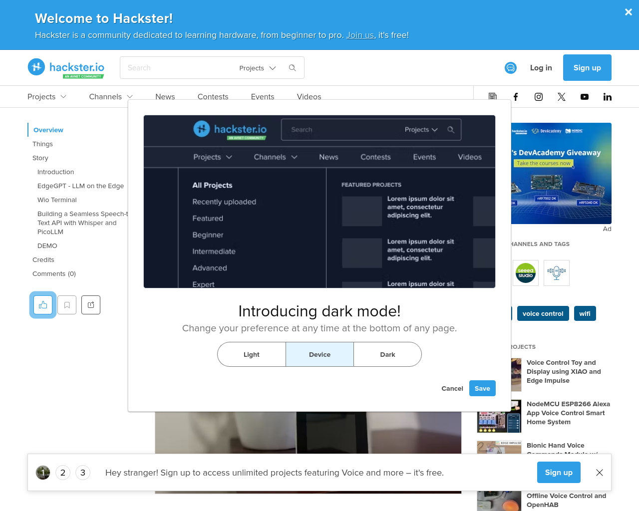Open Hackster Facebook page icon
The height and width of the screenshot is (511, 639).
point(516,97)
